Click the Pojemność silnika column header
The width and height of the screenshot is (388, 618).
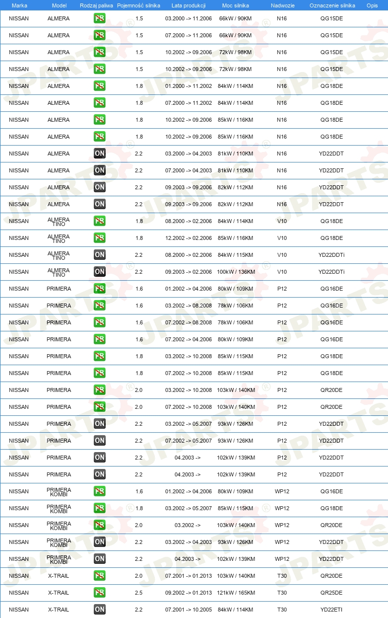pos(138,5)
